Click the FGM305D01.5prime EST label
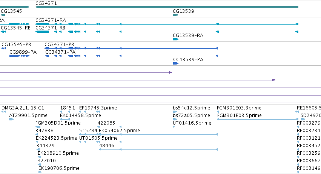321x174 pixels. click(x=58, y=123)
